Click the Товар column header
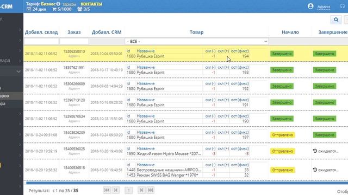The width and height of the screenshot is (348, 195). point(196,32)
